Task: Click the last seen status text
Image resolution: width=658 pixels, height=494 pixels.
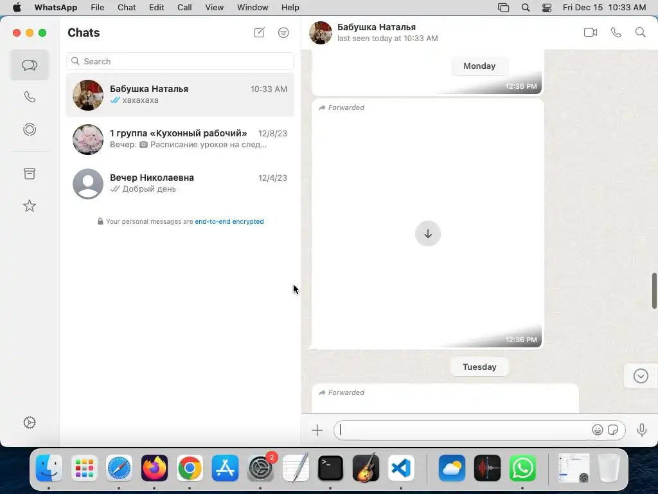Action: click(x=387, y=38)
